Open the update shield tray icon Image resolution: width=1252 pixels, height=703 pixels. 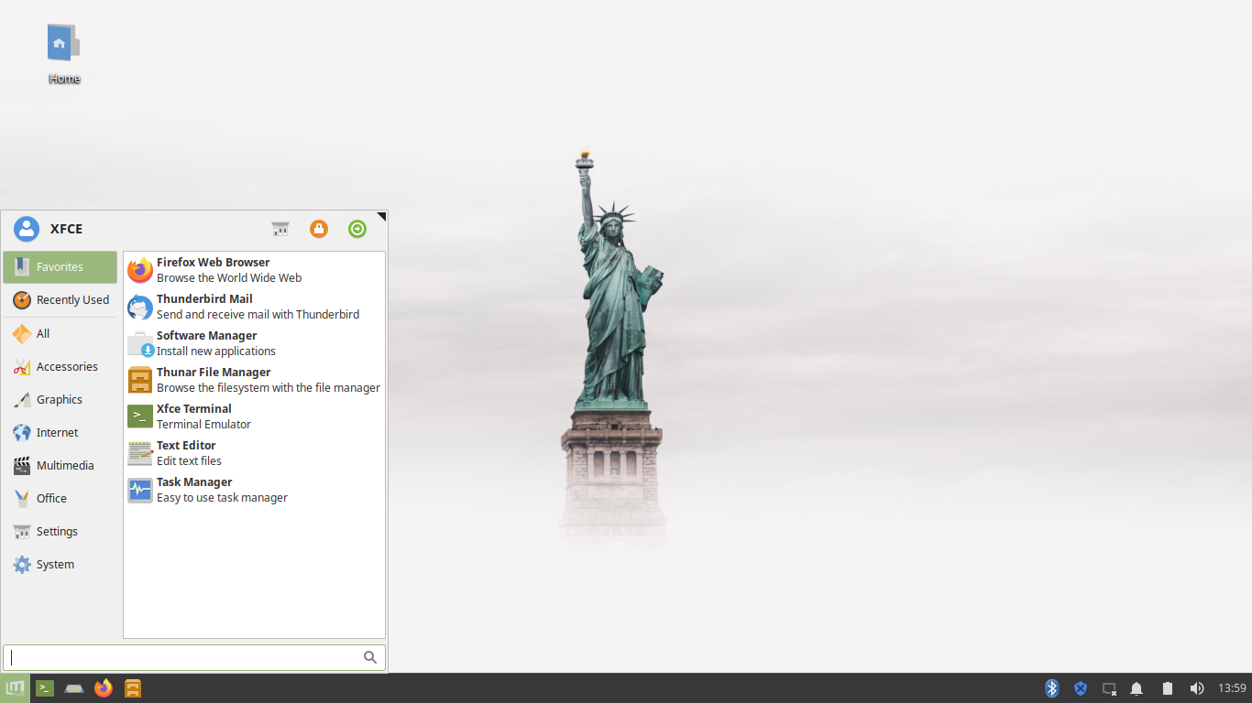pos(1081,688)
